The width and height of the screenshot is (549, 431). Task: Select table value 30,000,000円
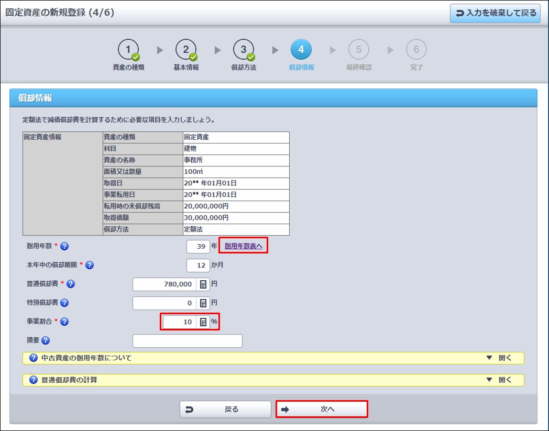[x=236, y=218]
